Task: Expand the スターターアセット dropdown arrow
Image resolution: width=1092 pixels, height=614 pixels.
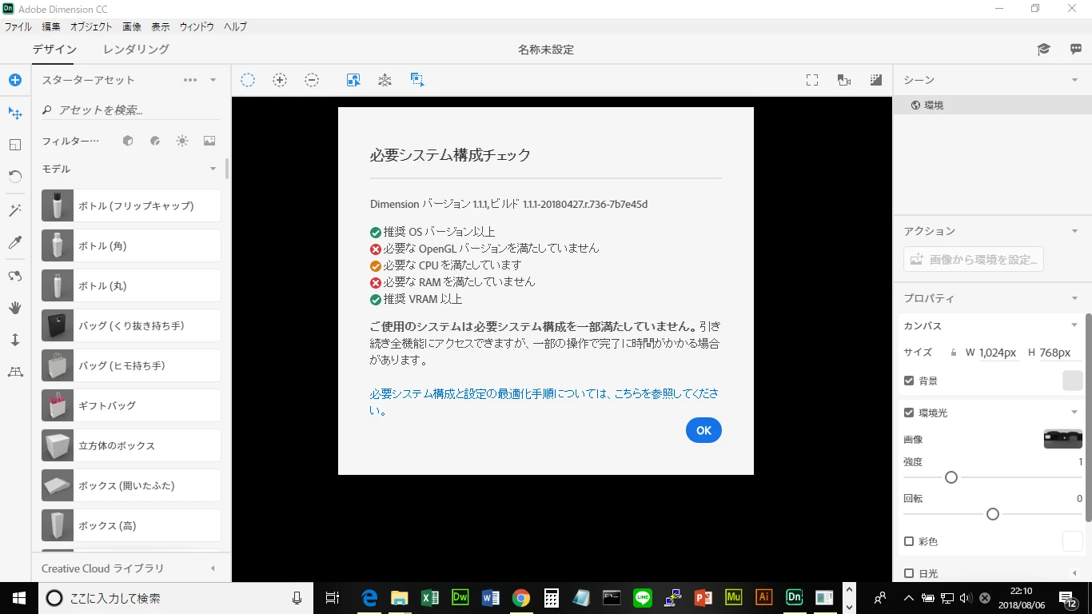Action: click(213, 80)
